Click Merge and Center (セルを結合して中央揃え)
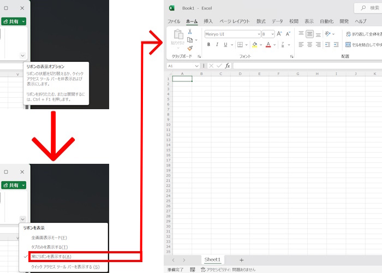 (x=364, y=45)
